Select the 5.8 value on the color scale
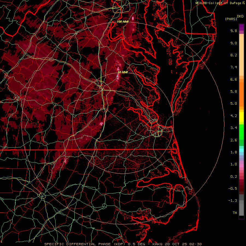246x246 pixels. pos(234,92)
